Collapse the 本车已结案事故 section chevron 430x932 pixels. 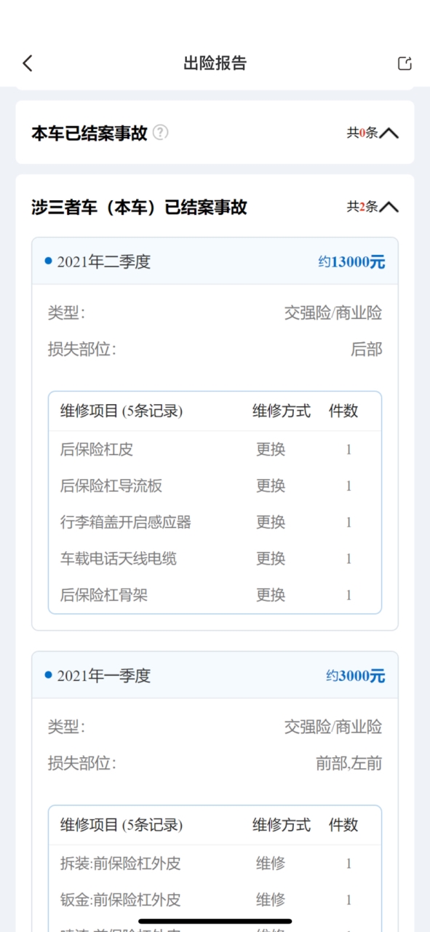389,133
